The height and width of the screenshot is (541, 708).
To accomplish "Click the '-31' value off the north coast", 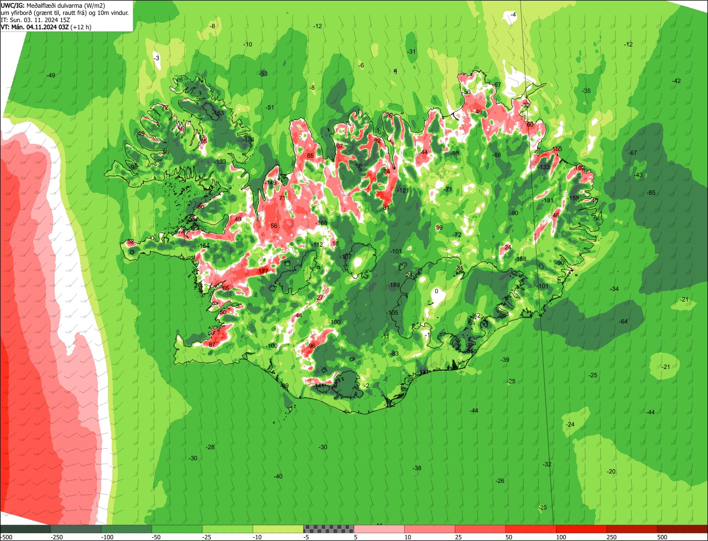I will (x=412, y=51).
